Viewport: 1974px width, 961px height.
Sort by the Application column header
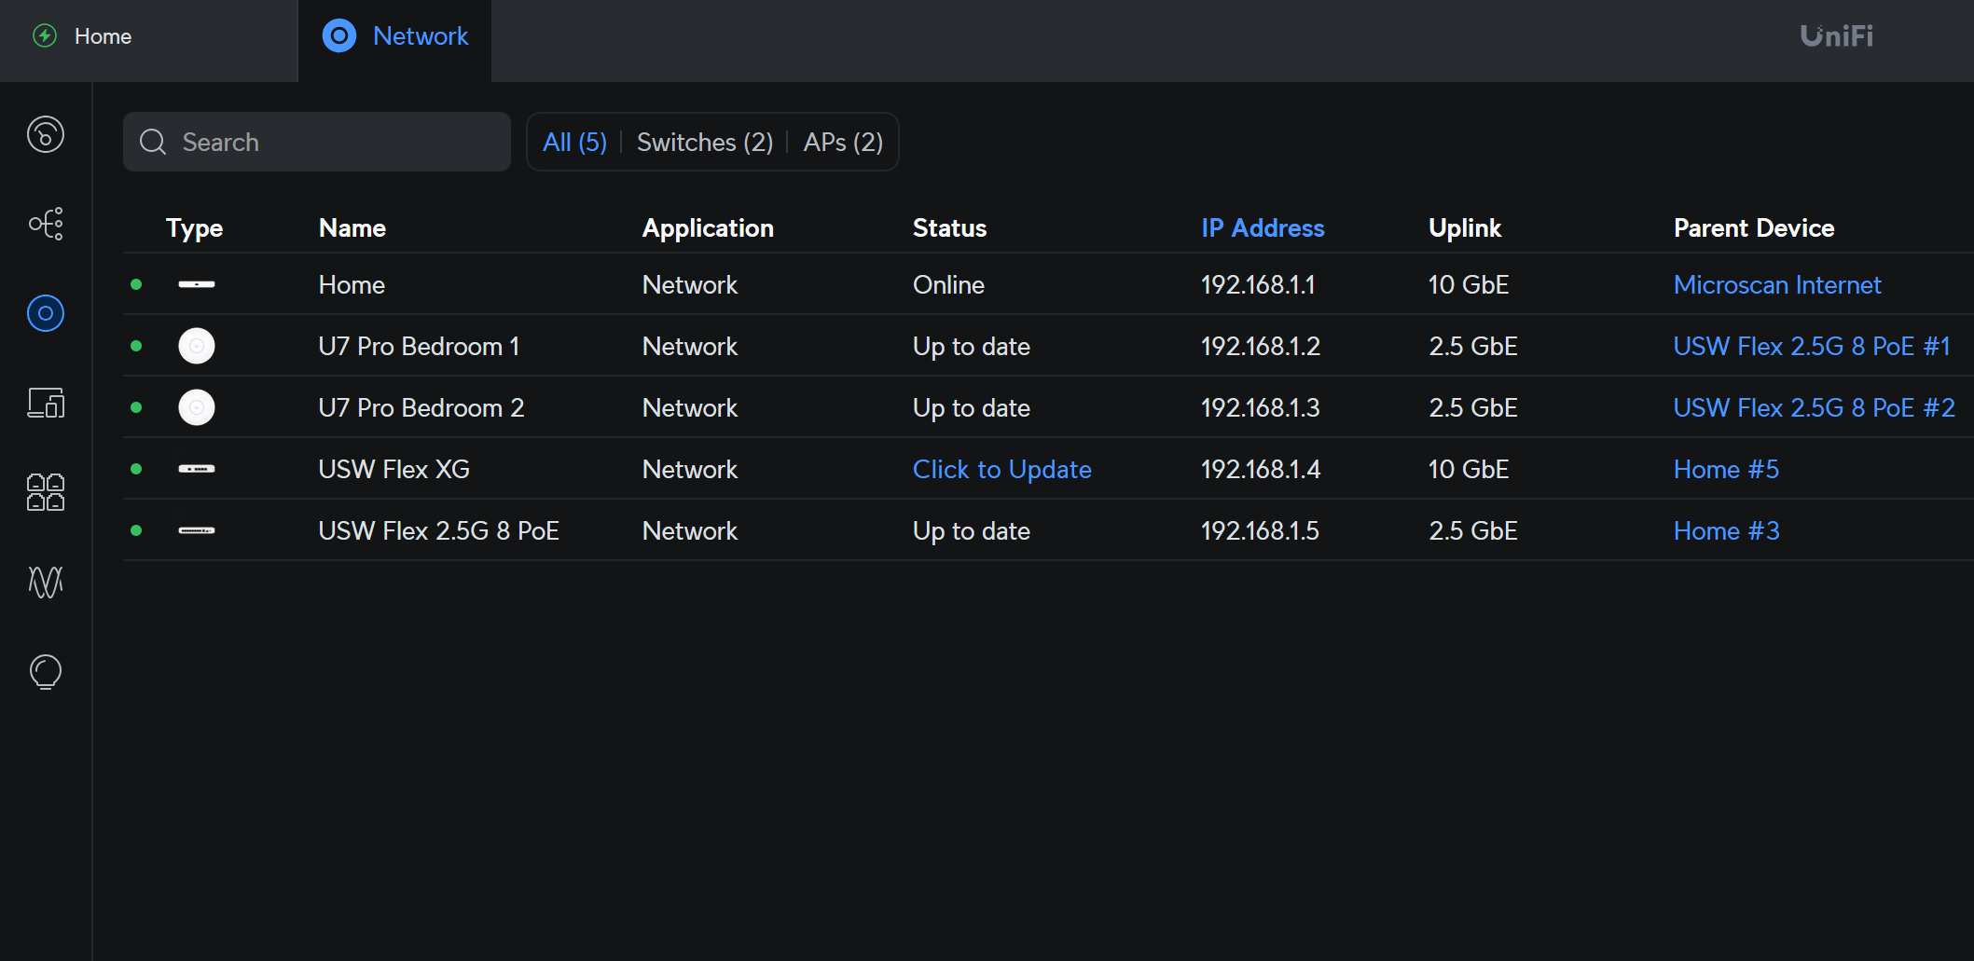[708, 228]
